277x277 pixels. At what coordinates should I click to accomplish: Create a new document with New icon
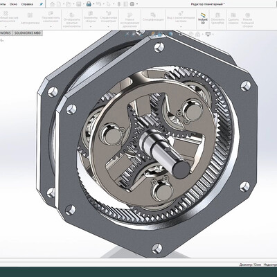coord(59,4)
